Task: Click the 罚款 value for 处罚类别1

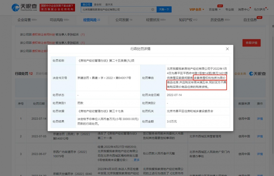Action: click(80, 103)
